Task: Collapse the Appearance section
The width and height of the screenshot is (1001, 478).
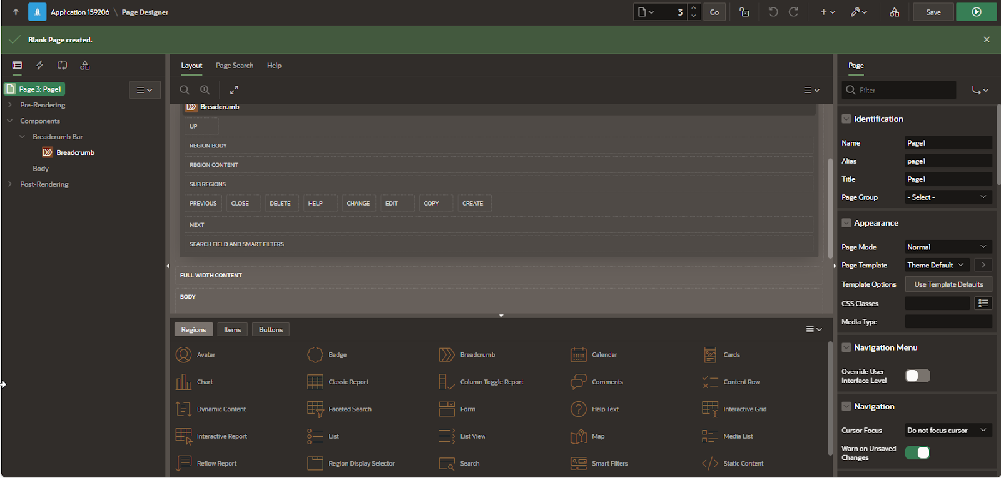Action: (x=846, y=223)
